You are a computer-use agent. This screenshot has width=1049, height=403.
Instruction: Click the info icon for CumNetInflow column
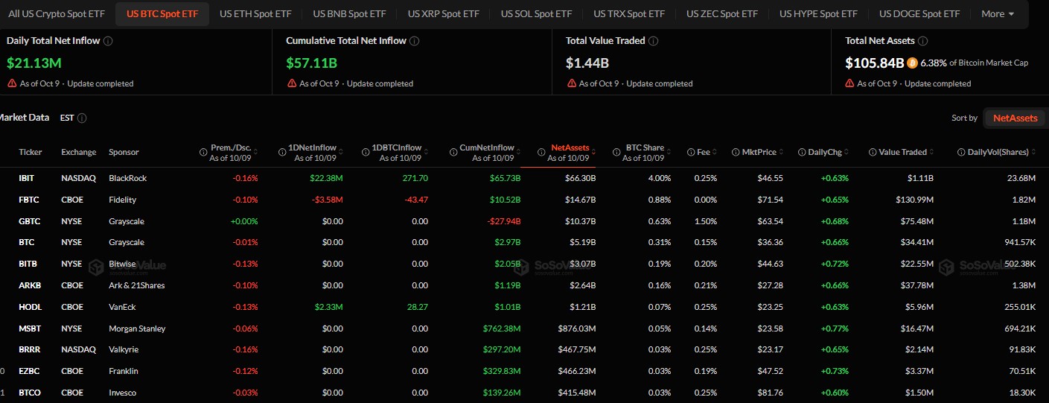coord(454,152)
